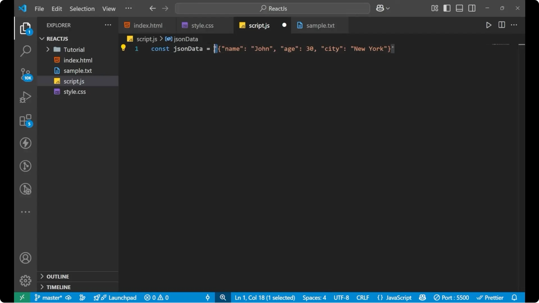The height and width of the screenshot is (303, 539).
Task: Toggle the bottom panel visibility
Action: coord(459,8)
